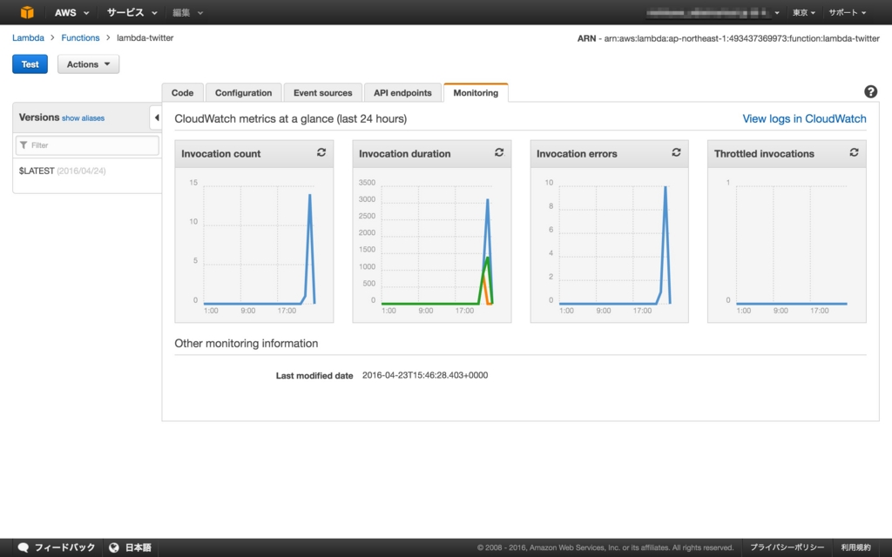This screenshot has height=557, width=892.
Task: Switch to the Event sources tab
Action: click(322, 92)
